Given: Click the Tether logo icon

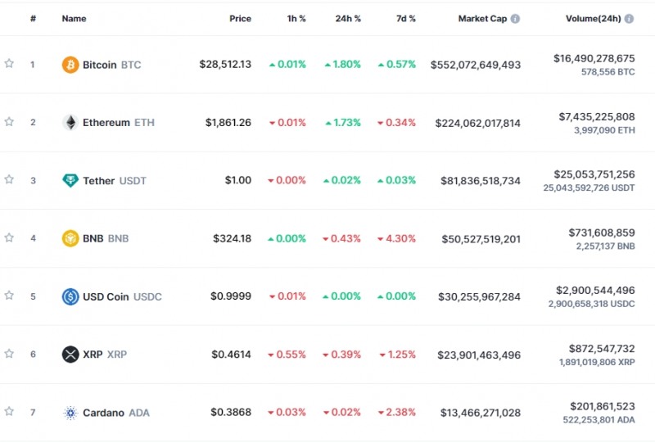Looking at the screenshot, I should [70, 181].
